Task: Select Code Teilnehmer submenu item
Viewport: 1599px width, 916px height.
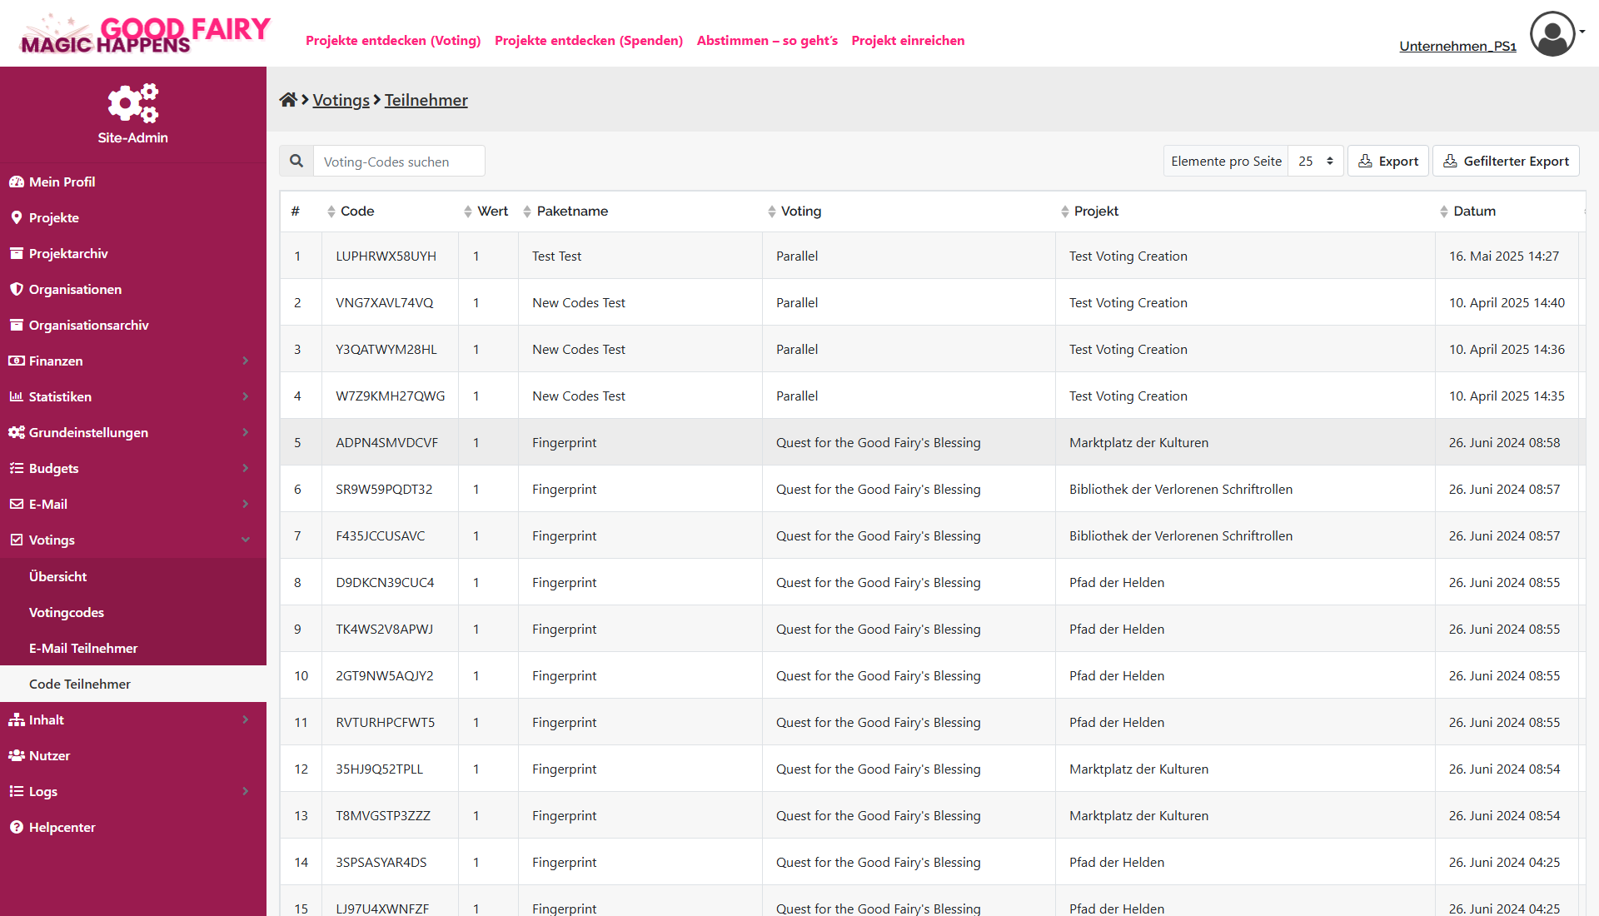Action: coord(133,684)
